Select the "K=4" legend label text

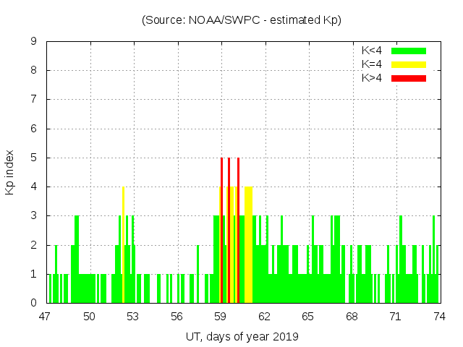(x=372, y=64)
